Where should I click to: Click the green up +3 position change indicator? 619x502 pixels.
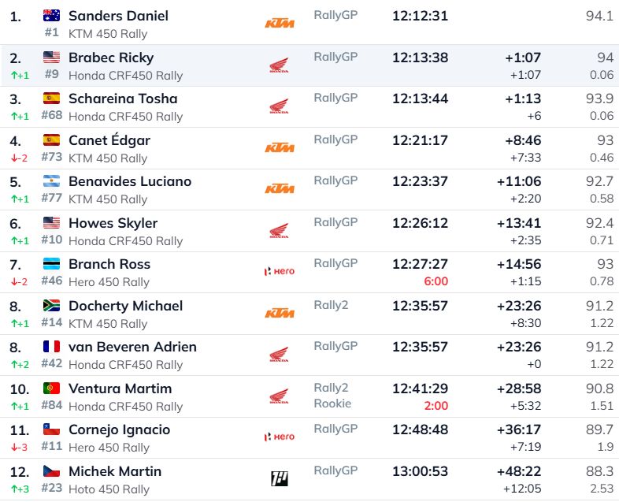[x=20, y=489]
